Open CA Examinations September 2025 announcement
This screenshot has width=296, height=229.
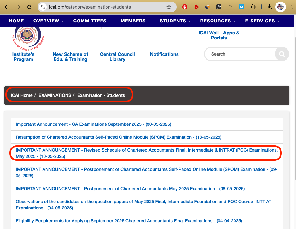93,124
